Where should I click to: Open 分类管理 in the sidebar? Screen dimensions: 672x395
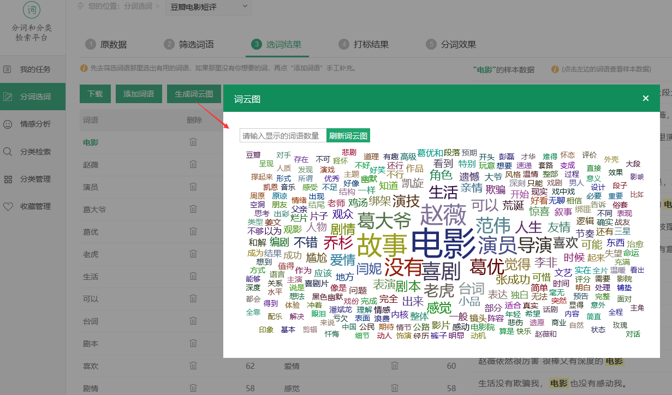(x=33, y=179)
